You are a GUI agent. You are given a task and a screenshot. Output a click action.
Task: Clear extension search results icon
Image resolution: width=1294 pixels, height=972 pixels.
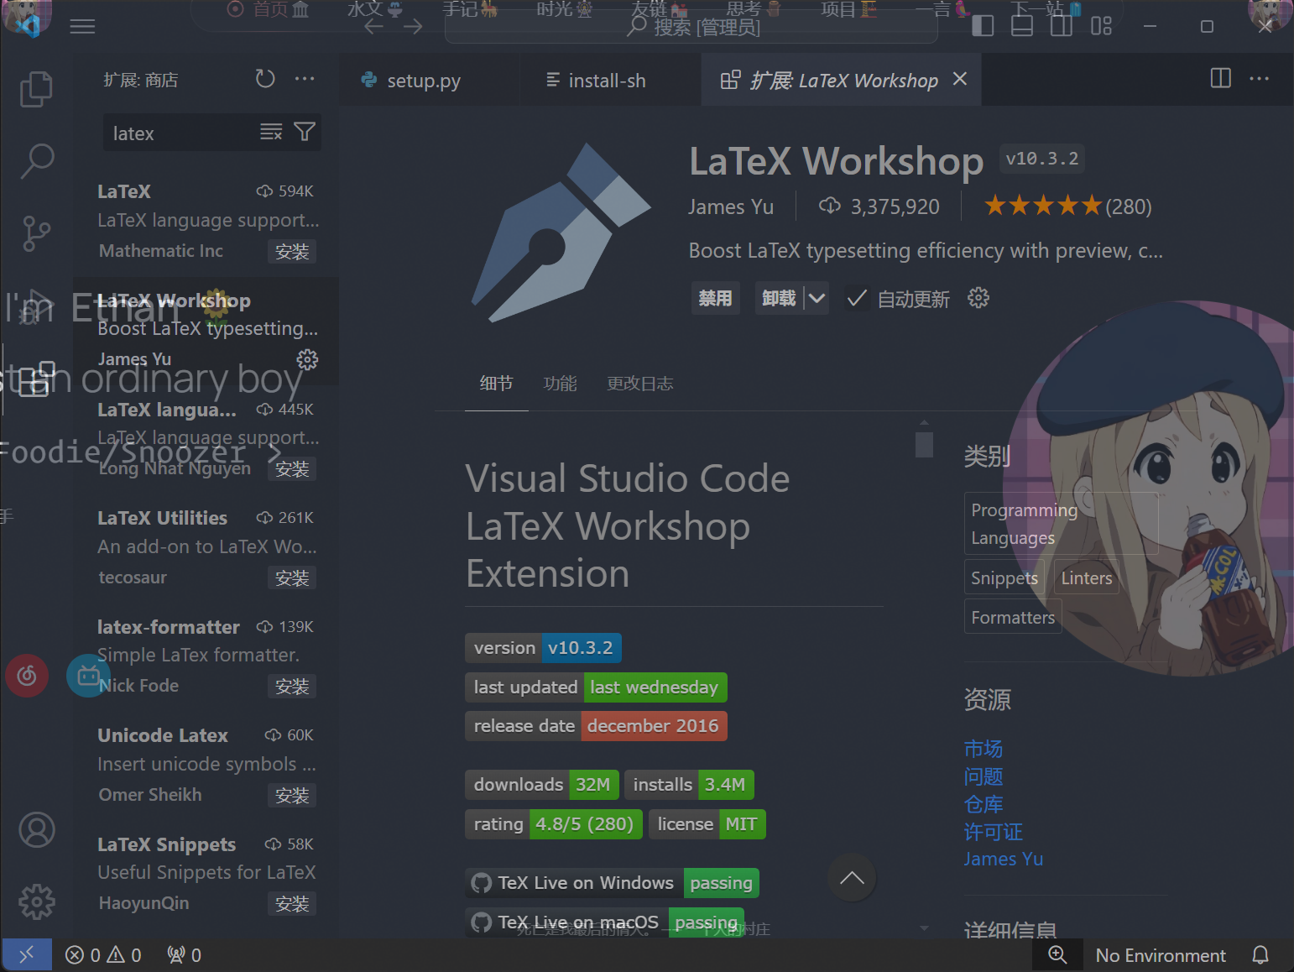point(271,133)
